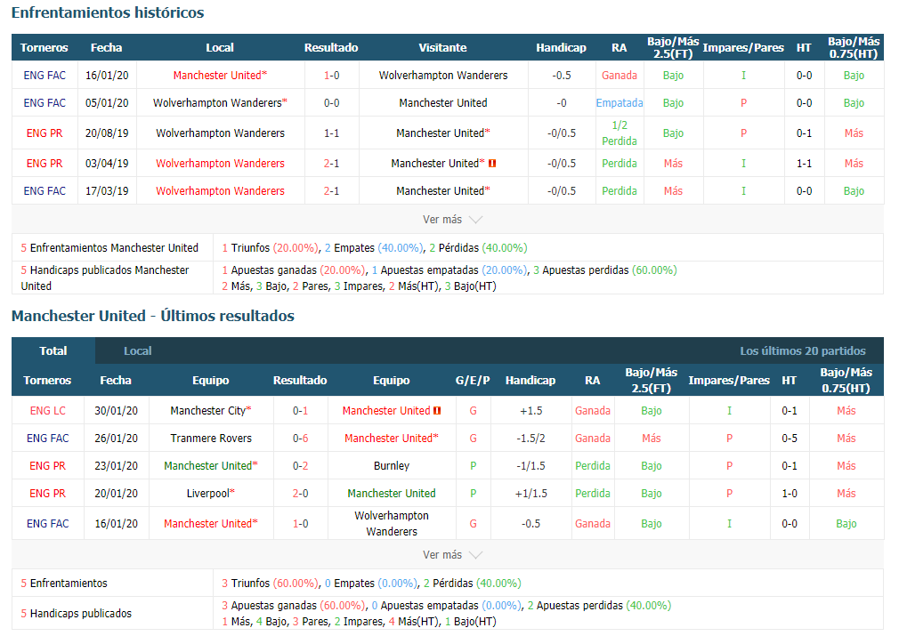The width and height of the screenshot is (899, 636).
Task: Select '3 Apuestas ganadas (60.00%)' summary text
Action: [293, 605]
